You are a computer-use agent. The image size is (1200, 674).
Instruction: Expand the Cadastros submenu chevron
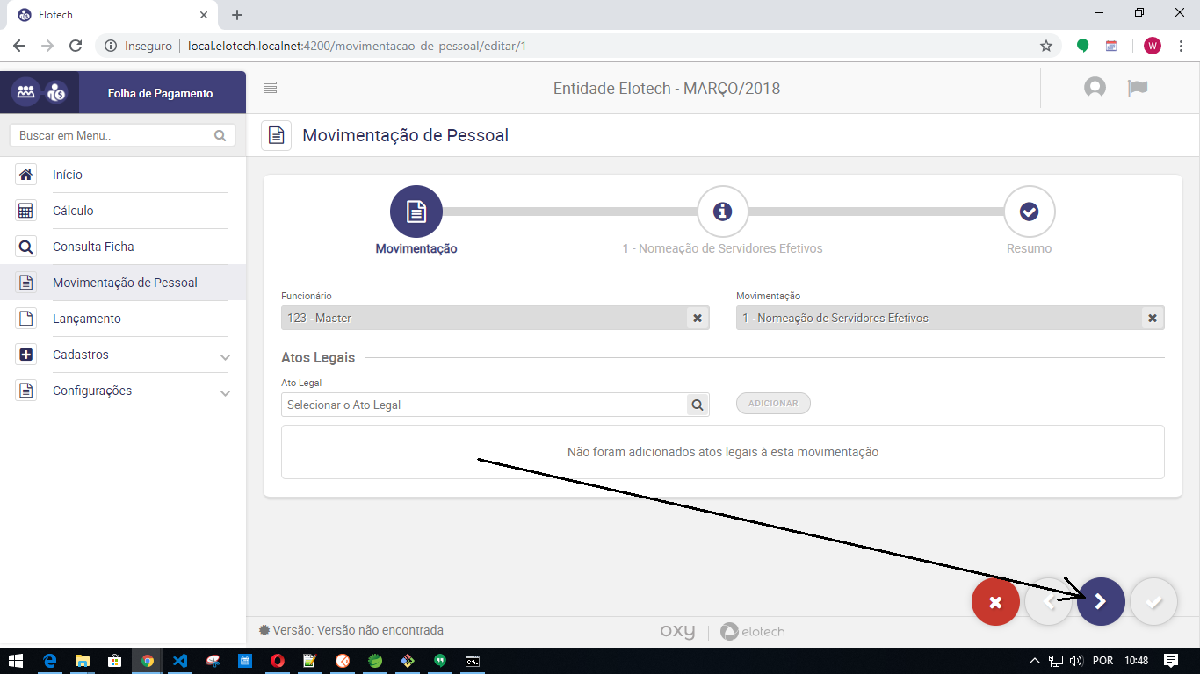(x=225, y=356)
